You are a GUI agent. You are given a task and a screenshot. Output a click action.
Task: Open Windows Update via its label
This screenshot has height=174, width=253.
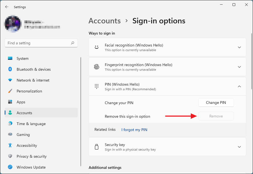coord(31,167)
